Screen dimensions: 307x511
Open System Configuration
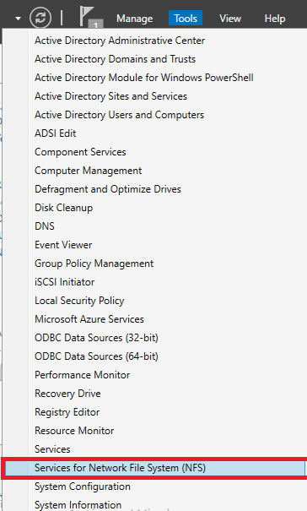coord(83,487)
